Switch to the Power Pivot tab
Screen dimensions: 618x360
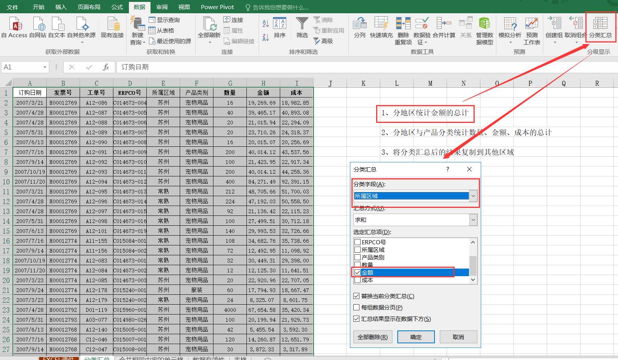[217, 7]
